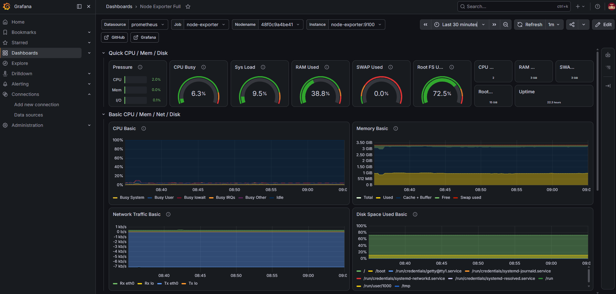Open Alerting in the sidebar
The image size is (616, 294).
tap(20, 84)
